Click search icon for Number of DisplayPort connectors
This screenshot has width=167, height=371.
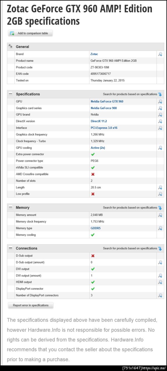(x=160, y=295)
